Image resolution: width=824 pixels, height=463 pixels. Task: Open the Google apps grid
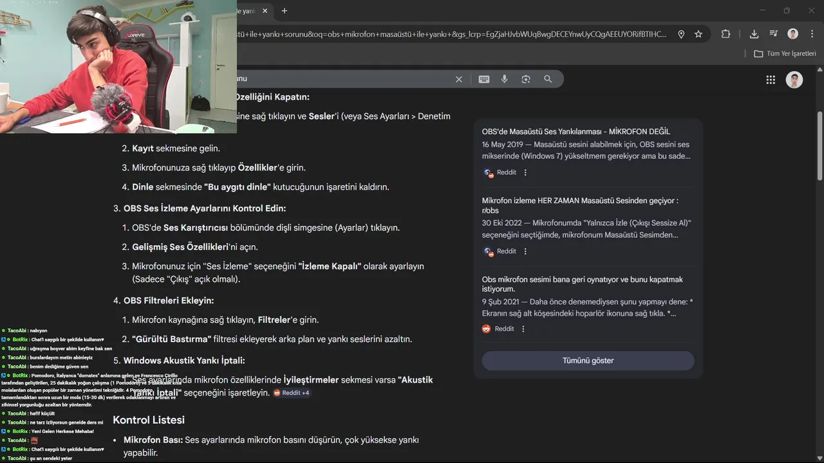tap(771, 80)
